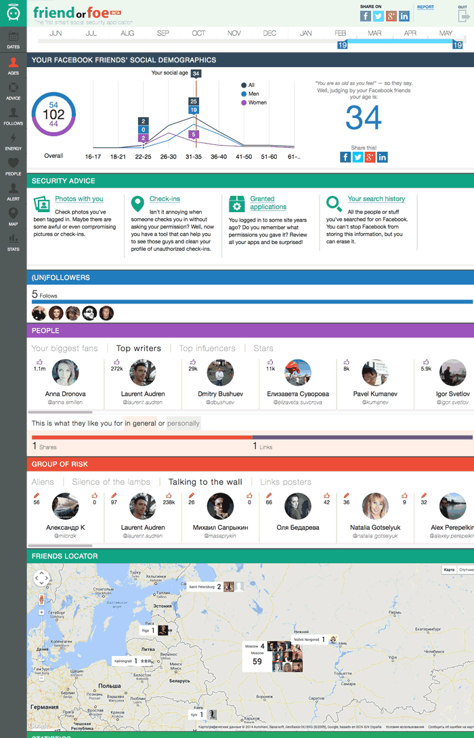
Task: Click the Alert sidebar icon
Action: click(x=13, y=191)
